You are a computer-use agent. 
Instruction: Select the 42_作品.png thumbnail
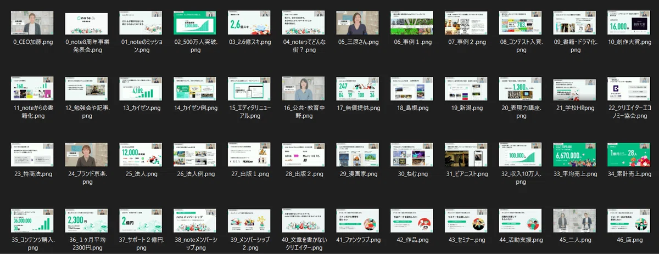pos(412,221)
